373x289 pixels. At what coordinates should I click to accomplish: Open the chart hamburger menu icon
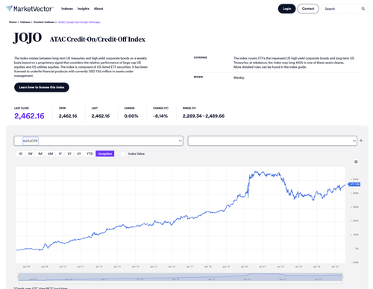356,162
